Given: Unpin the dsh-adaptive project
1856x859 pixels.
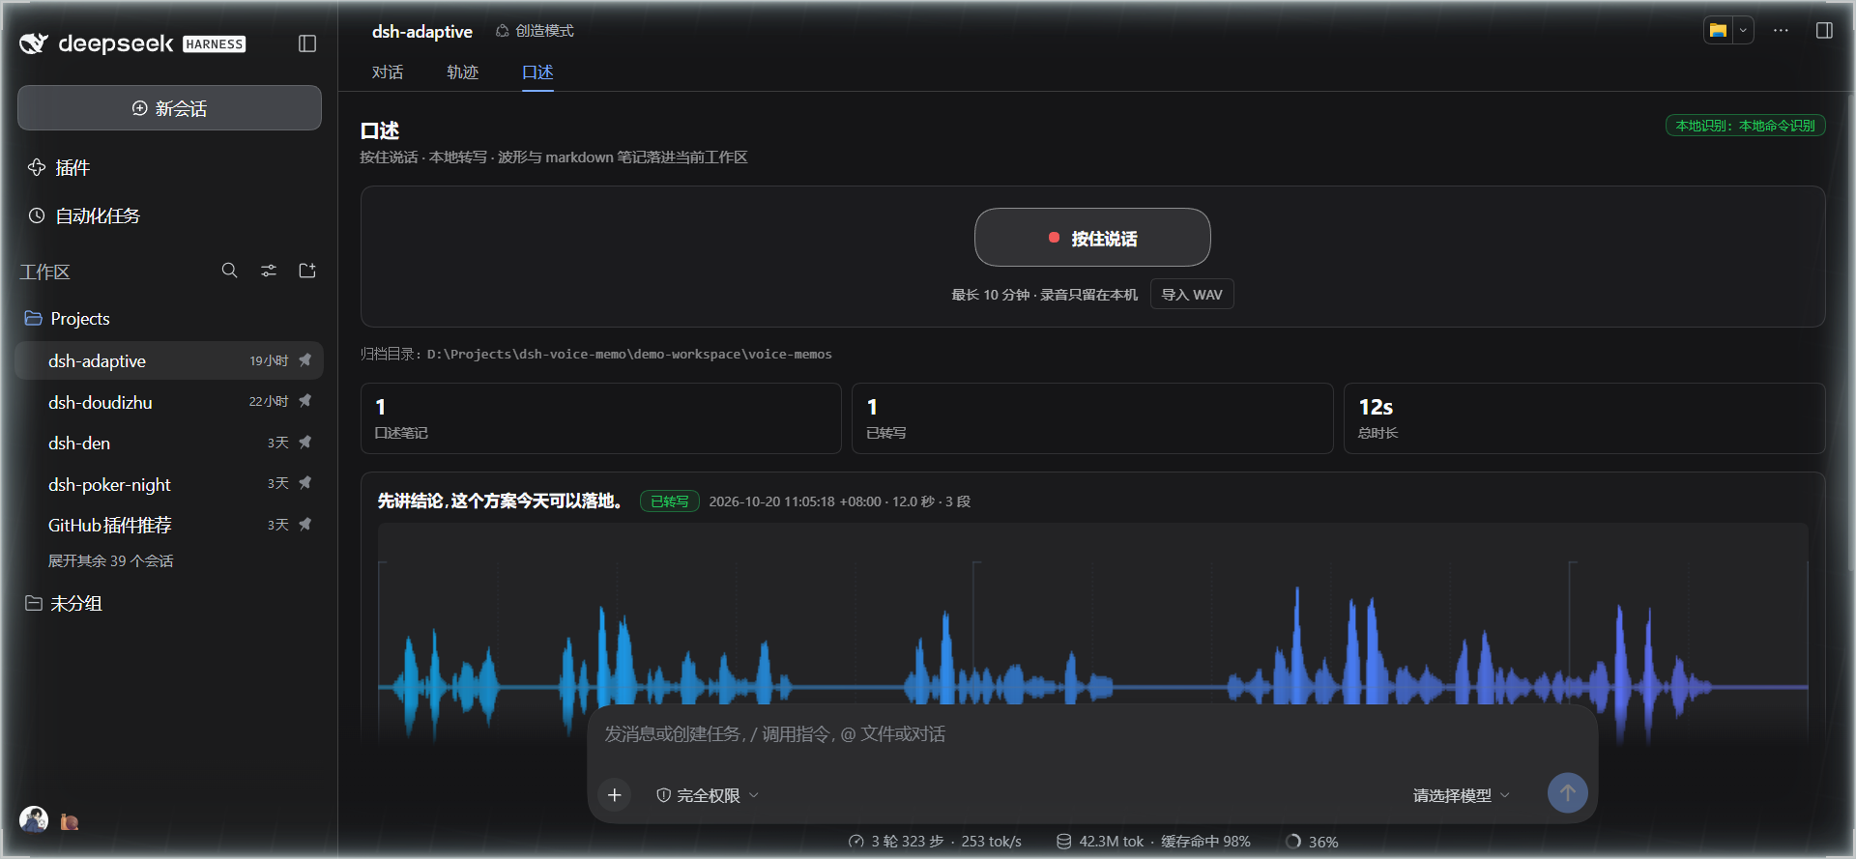Looking at the screenshot, I should (x=305, y=360).
